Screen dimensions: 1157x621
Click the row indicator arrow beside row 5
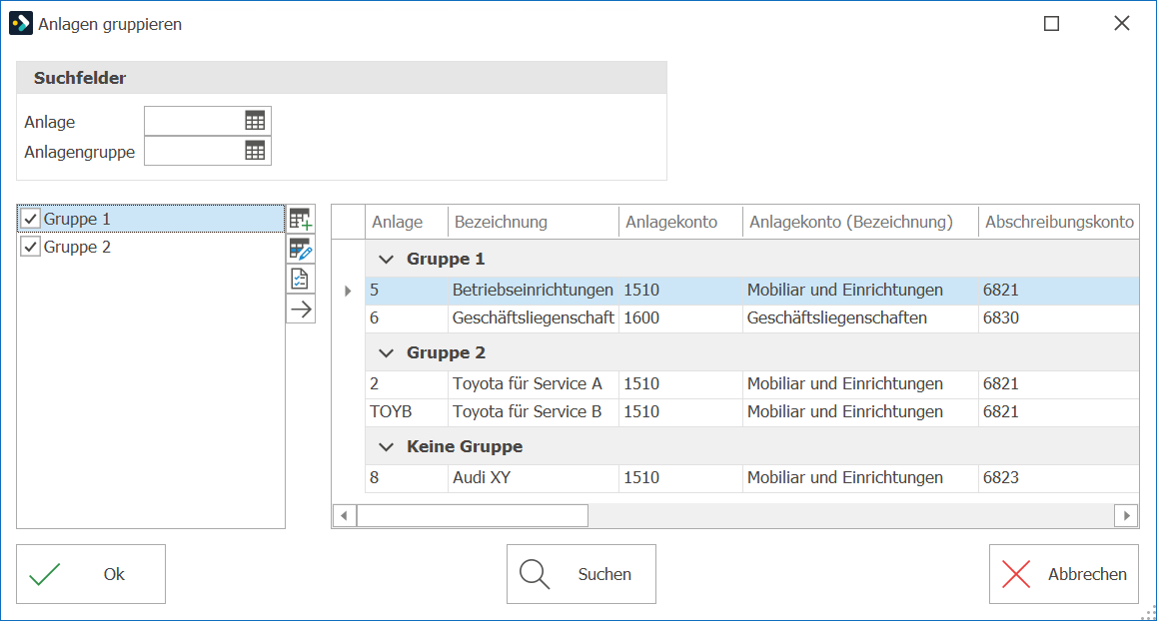click(x=349, y=291)
